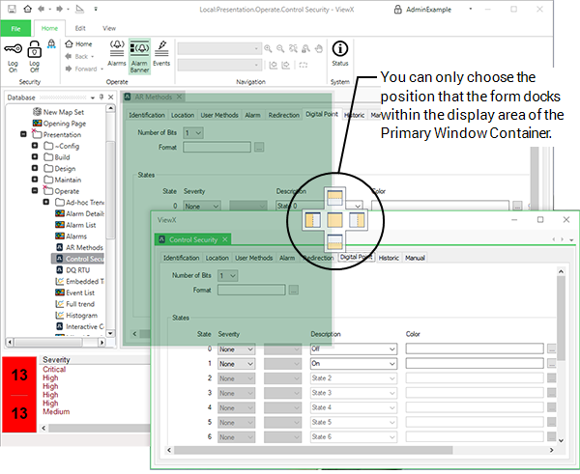
Task: Click browse button beside state 0 Color
Action: click(551, 349)
